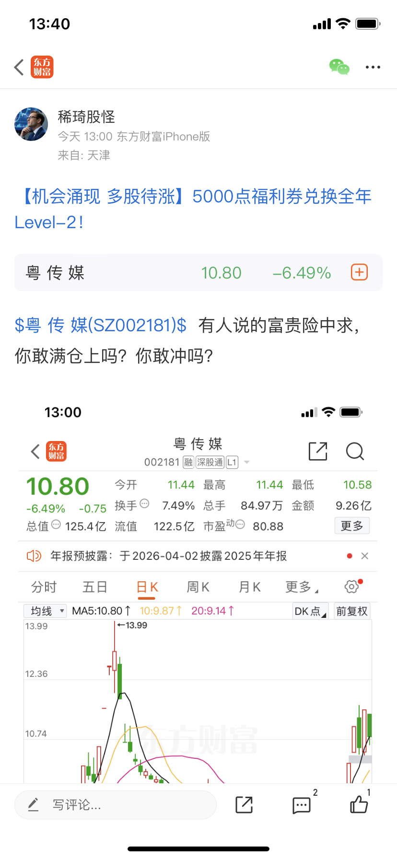
Task: Tap the search magnifier icon in stock page
Action: [355, 451]
